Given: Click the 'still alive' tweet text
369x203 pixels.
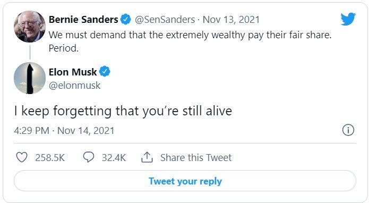Looking at the screenshot, I should click(x=207, y=111).
